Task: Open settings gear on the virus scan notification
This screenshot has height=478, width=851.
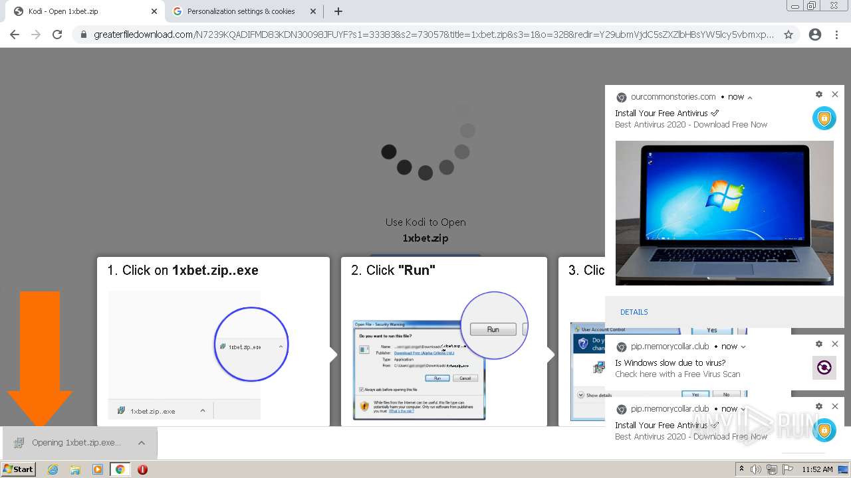Action: coord(819,344)
